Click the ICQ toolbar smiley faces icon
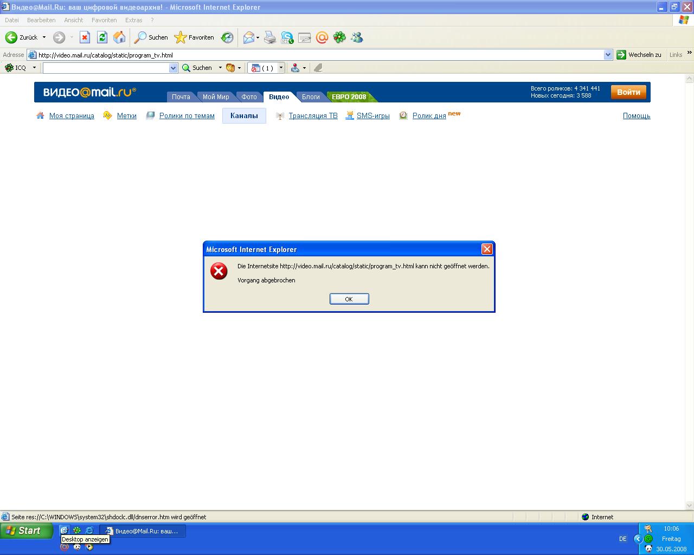The width and height of the screenshot is (694, 555). click(230, 68)
